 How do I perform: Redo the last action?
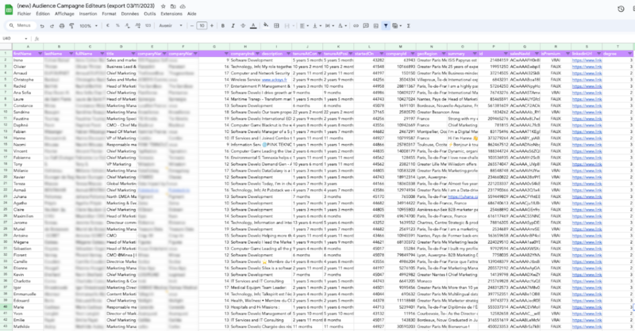point(52,26)
